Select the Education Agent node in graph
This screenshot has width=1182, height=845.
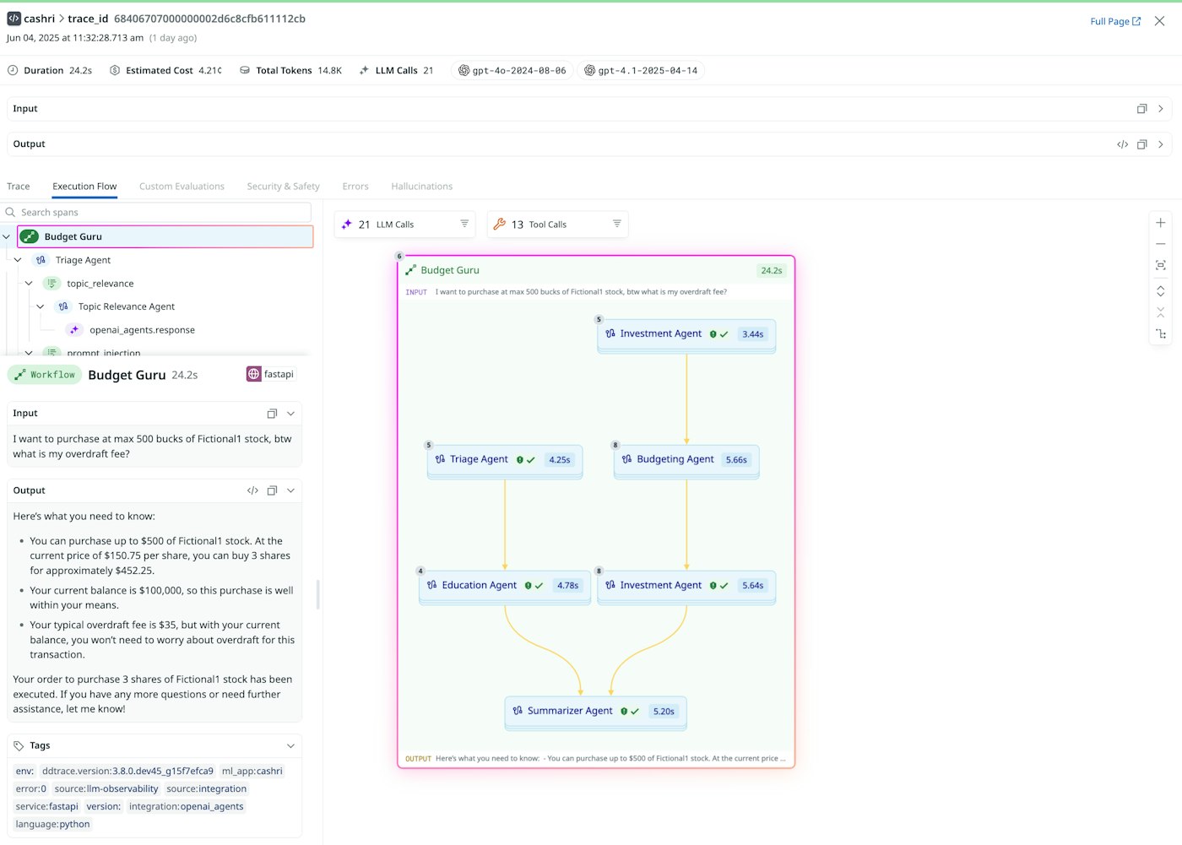point(505,586)
